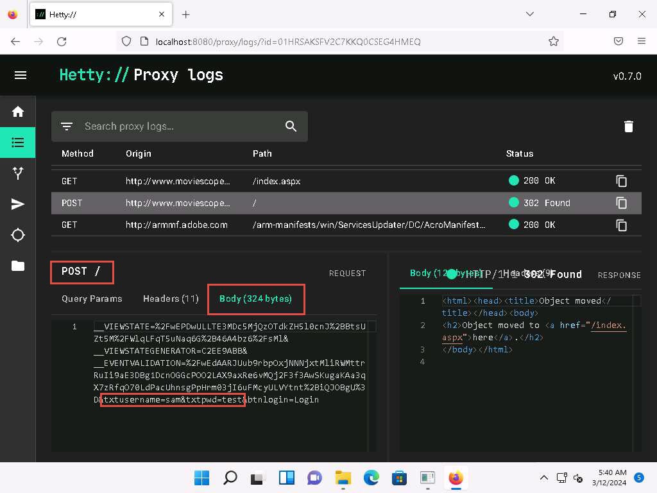Select the Proxy logs list icon in sidebar
The width and height of the screenshot is (657, 493).
18,143
